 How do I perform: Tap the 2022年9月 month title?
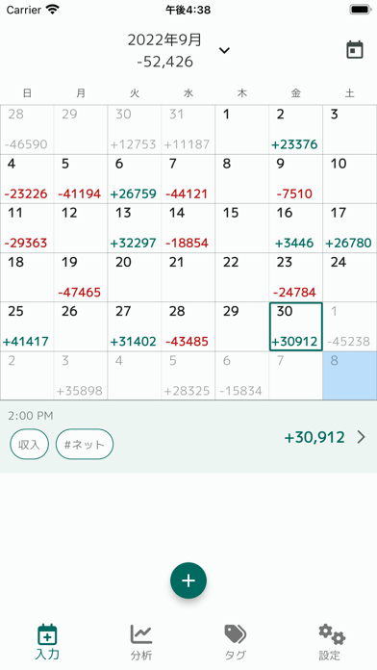(164, 39)
